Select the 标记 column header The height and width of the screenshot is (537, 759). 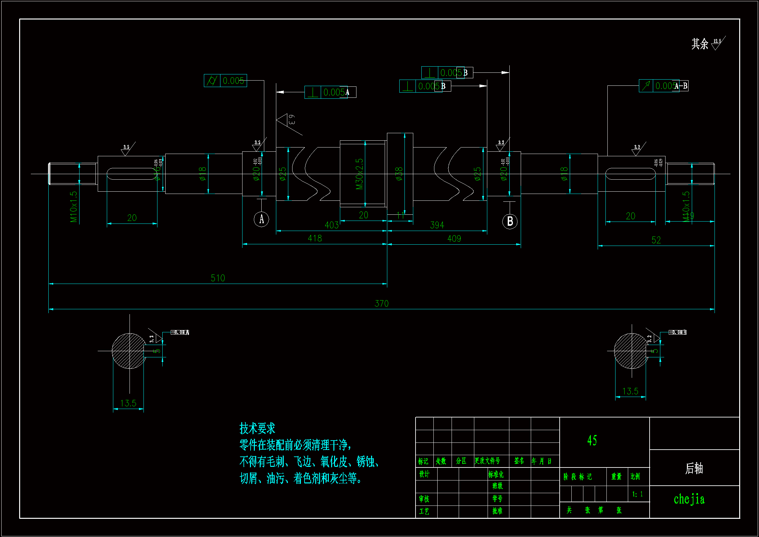423,461
